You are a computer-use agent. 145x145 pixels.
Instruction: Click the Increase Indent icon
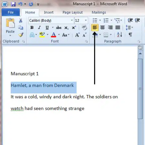tap(138, 20)
